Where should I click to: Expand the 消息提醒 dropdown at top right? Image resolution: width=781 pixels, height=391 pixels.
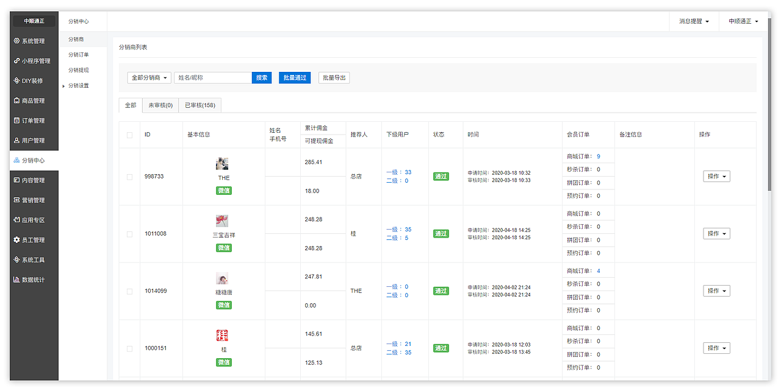[x=693, y=20]
